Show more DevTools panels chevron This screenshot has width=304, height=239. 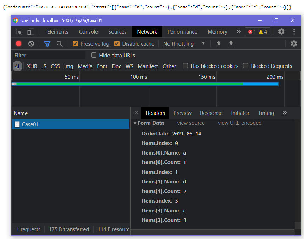point(238,31)
